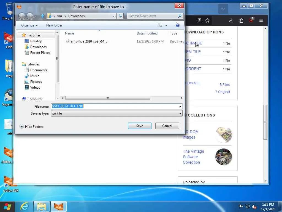Expand the File name dropdown arrow
Screen dimensions: 282x212
pos(180,107)
